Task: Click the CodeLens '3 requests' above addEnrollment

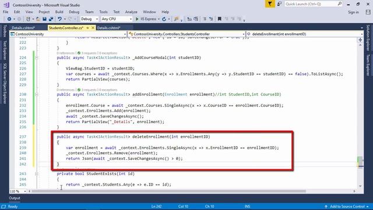Action: coord(89,90)
